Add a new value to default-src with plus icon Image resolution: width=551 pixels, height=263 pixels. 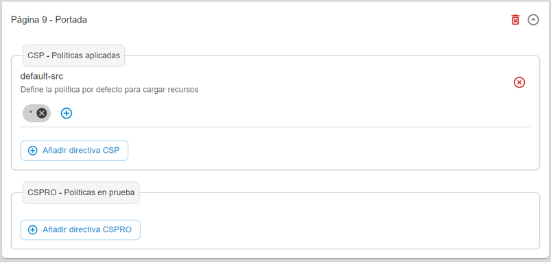point(67,113)
